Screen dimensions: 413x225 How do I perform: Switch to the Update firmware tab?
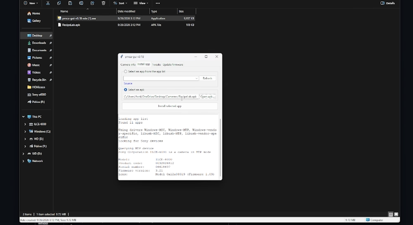[173, 65]
